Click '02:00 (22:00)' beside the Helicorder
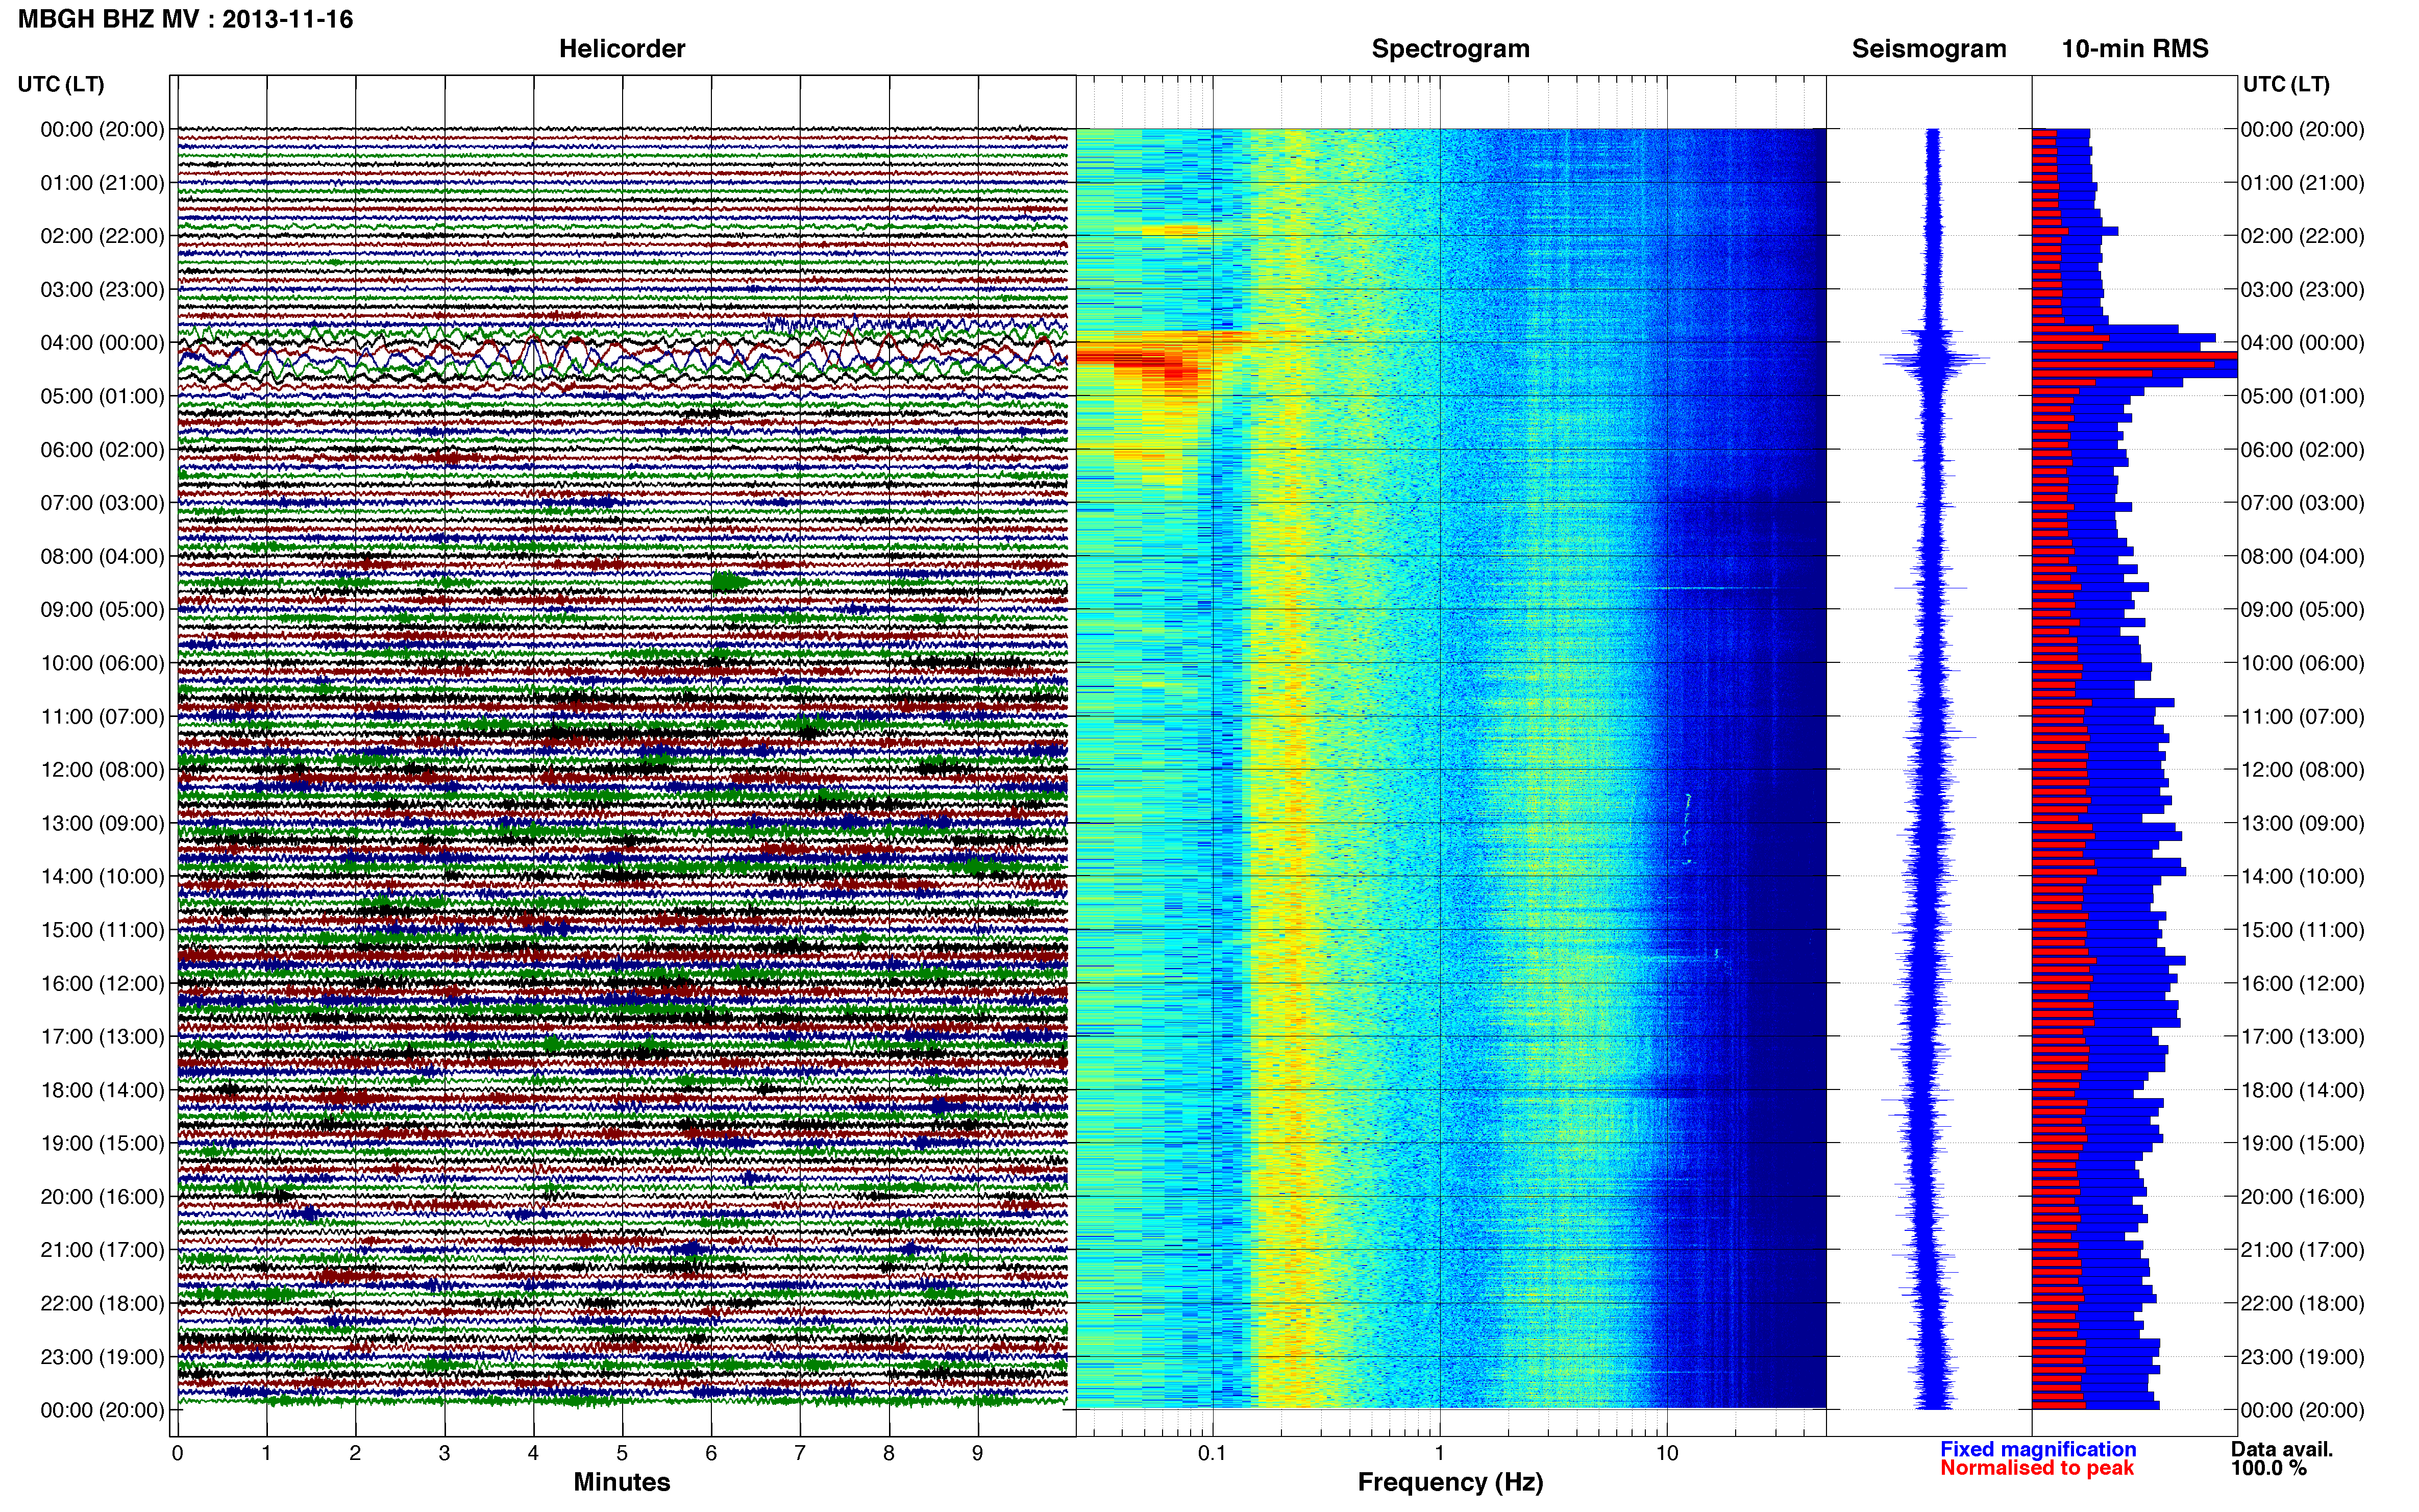This screenshot has height=1512, width=2419. click(102, 236)
